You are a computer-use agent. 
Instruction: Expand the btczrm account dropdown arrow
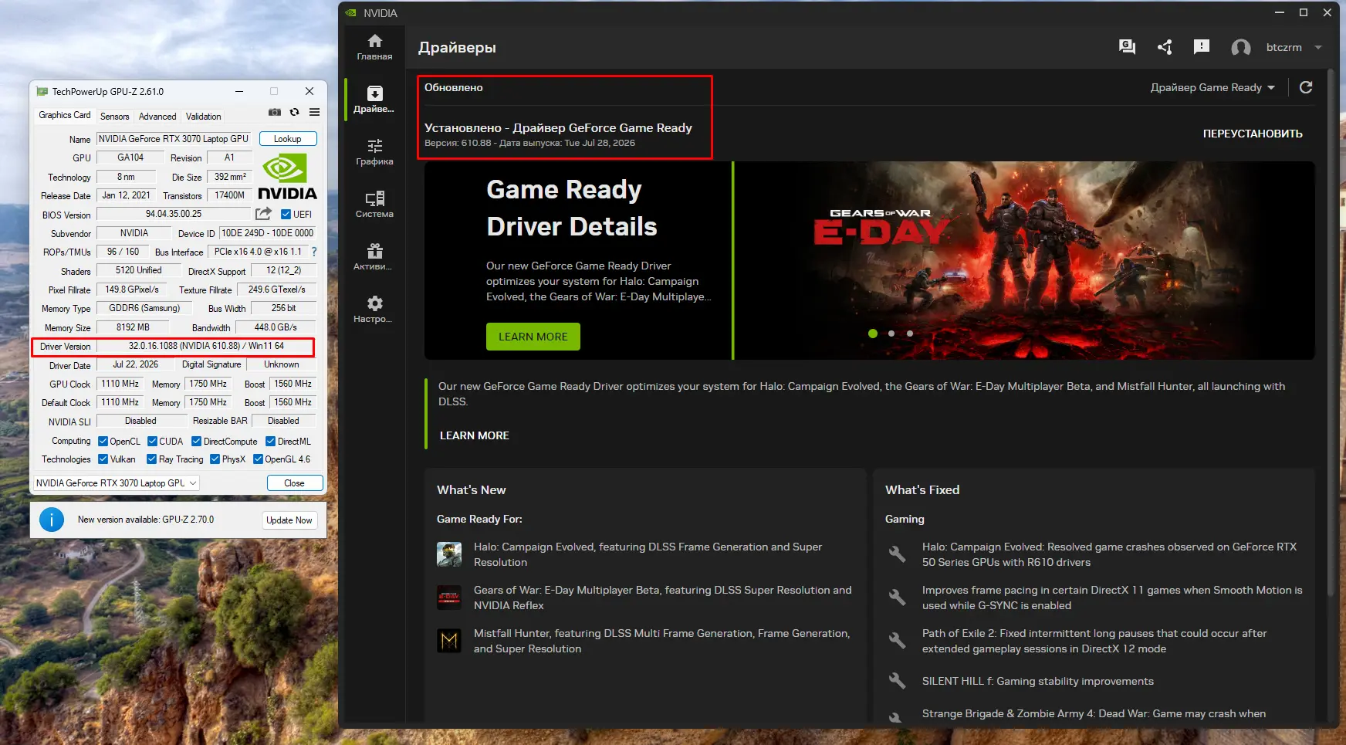tap(1318, 47)
